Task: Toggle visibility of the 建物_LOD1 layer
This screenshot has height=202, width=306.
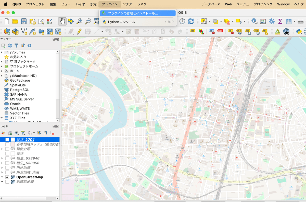Action: pos(7,139)
